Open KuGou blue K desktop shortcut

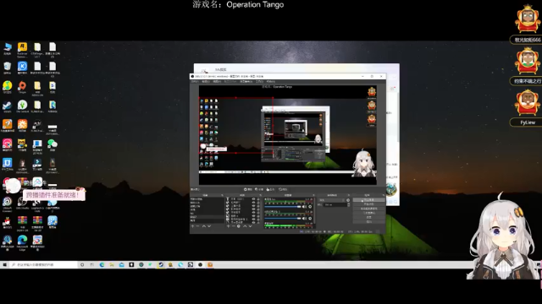(x=23, y=68)
